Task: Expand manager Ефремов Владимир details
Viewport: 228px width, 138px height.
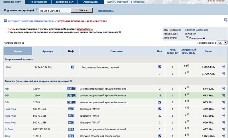Action: point(197,30)
